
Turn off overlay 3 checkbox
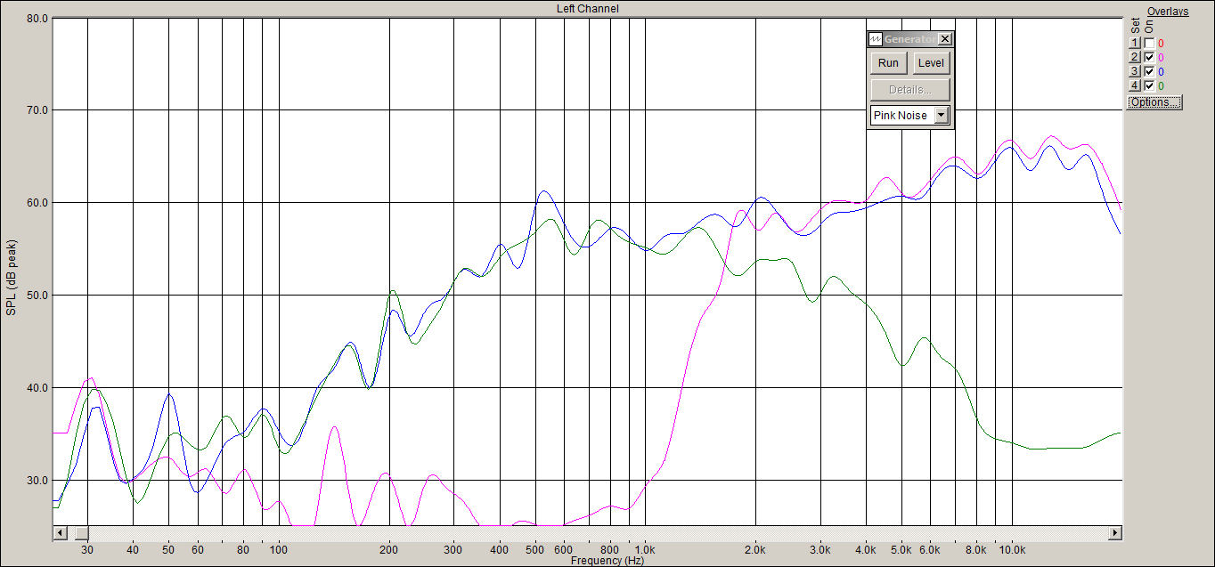point(1149,71)
